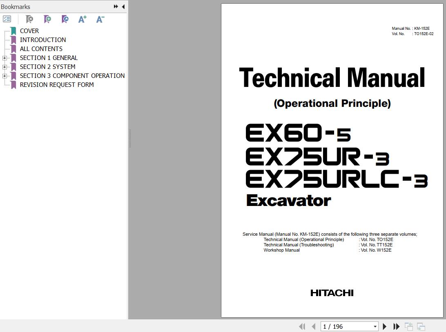The width and height of the screenshot is (446, 332).
Task: Click the find current bookmark icon
Action: point(65,19)
